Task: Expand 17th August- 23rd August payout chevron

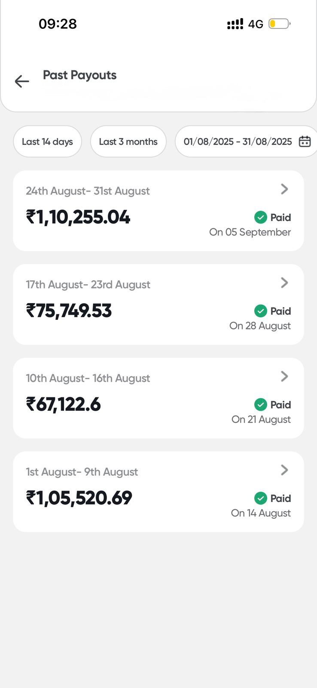Action: (x=284, y=283)
